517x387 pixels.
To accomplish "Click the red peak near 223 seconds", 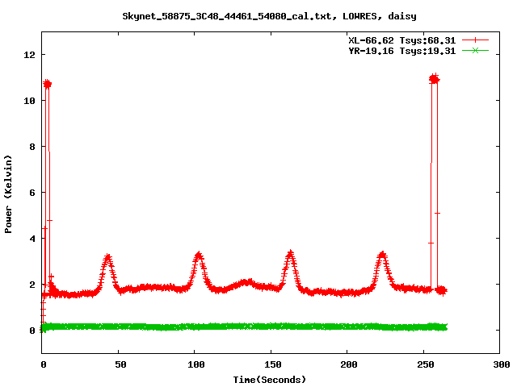I will point(382,255).
